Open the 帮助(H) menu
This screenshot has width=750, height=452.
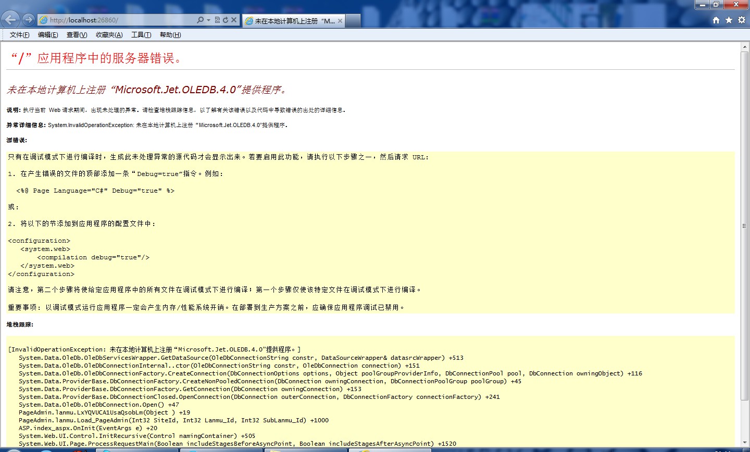pos(170,35)
